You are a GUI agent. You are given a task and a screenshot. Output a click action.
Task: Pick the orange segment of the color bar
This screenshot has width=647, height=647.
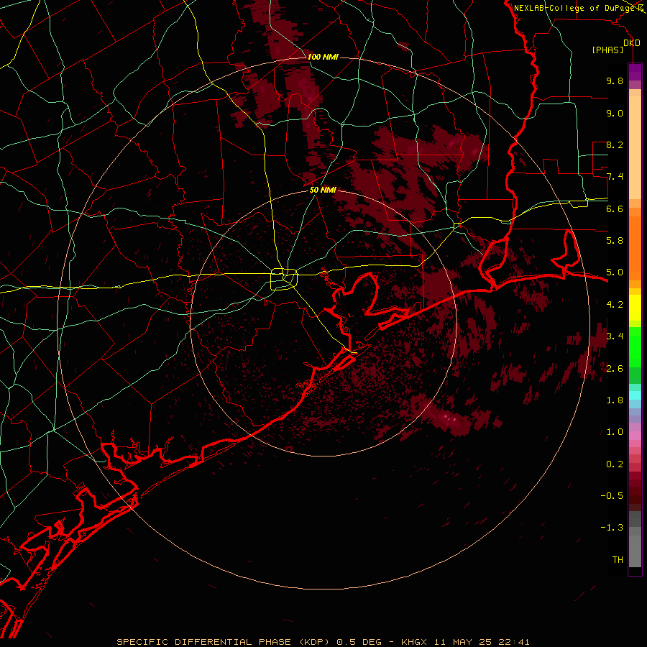[635, 247]
